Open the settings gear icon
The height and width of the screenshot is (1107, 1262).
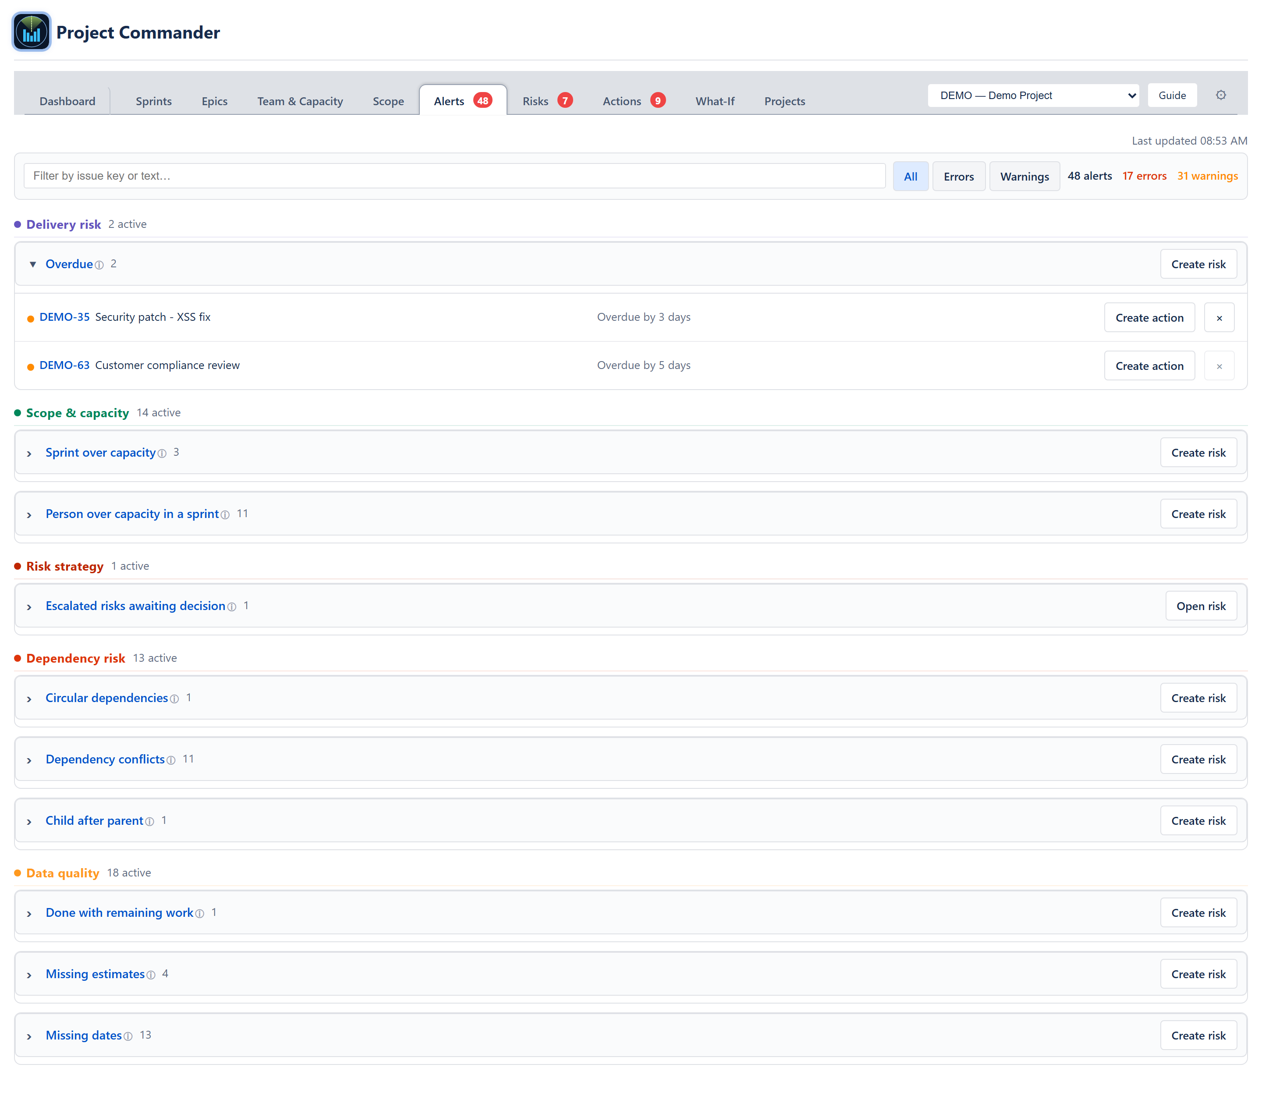coord(1221,95)
